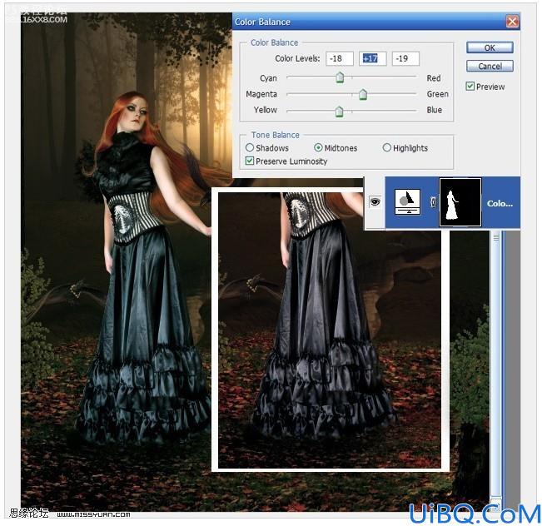Uncheck Preserve Luminosity
This screenshot has width=542, height=526.
point(249,161)
